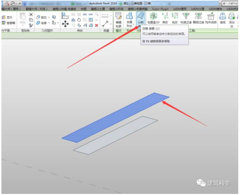Select the Trim/Extend Multiple Elements tool
This screenshot has width=240, height=195.
click(91, 25)
